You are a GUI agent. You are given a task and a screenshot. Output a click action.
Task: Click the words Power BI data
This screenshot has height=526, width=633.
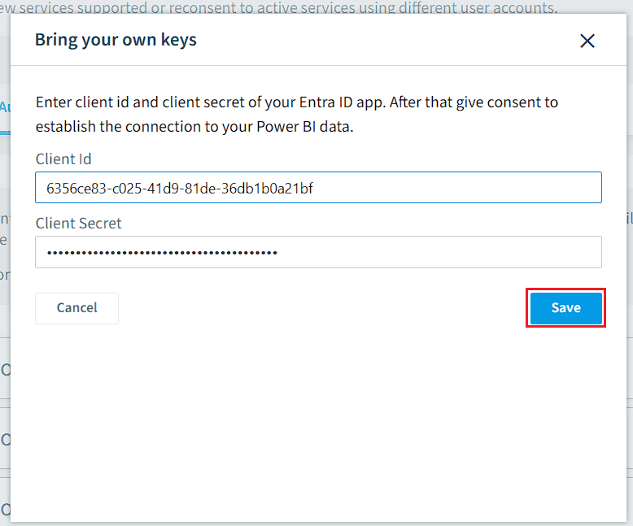pos(305,127)
